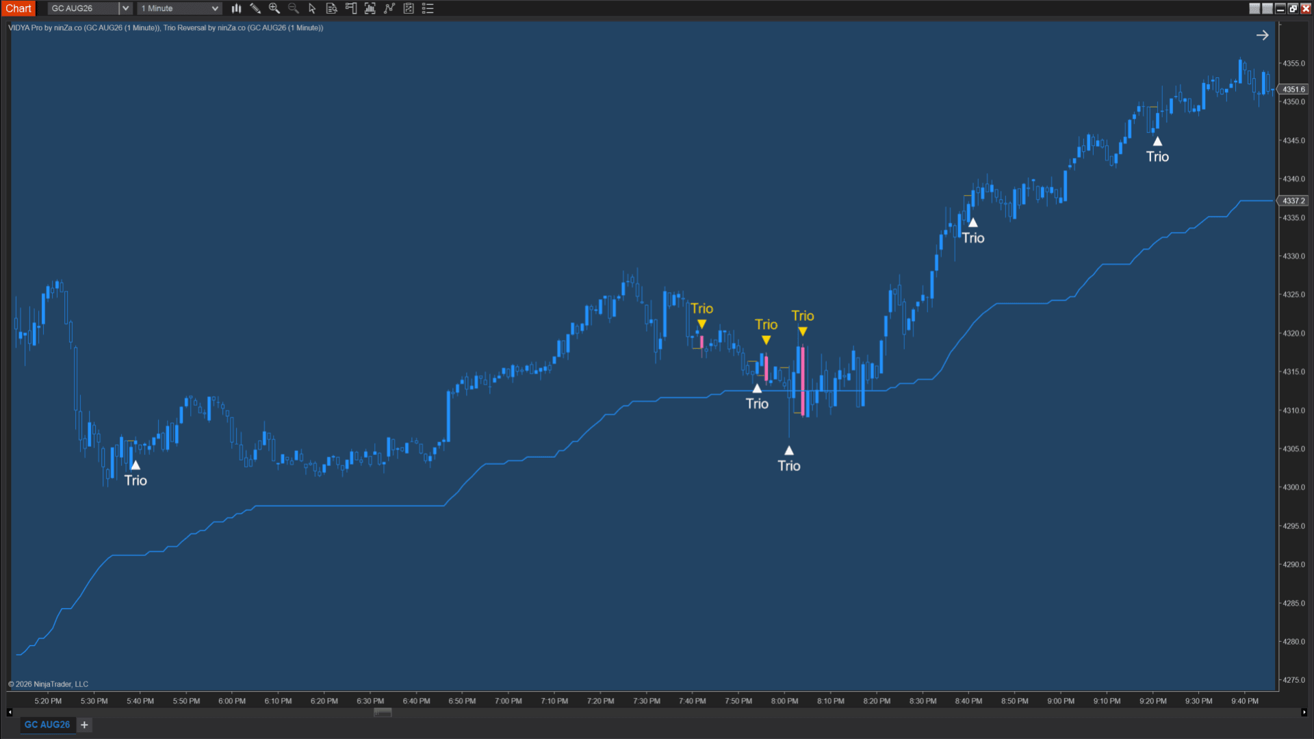Select the GC AUG26 bottom tab

pyautogui.click(x=47, y=725)
